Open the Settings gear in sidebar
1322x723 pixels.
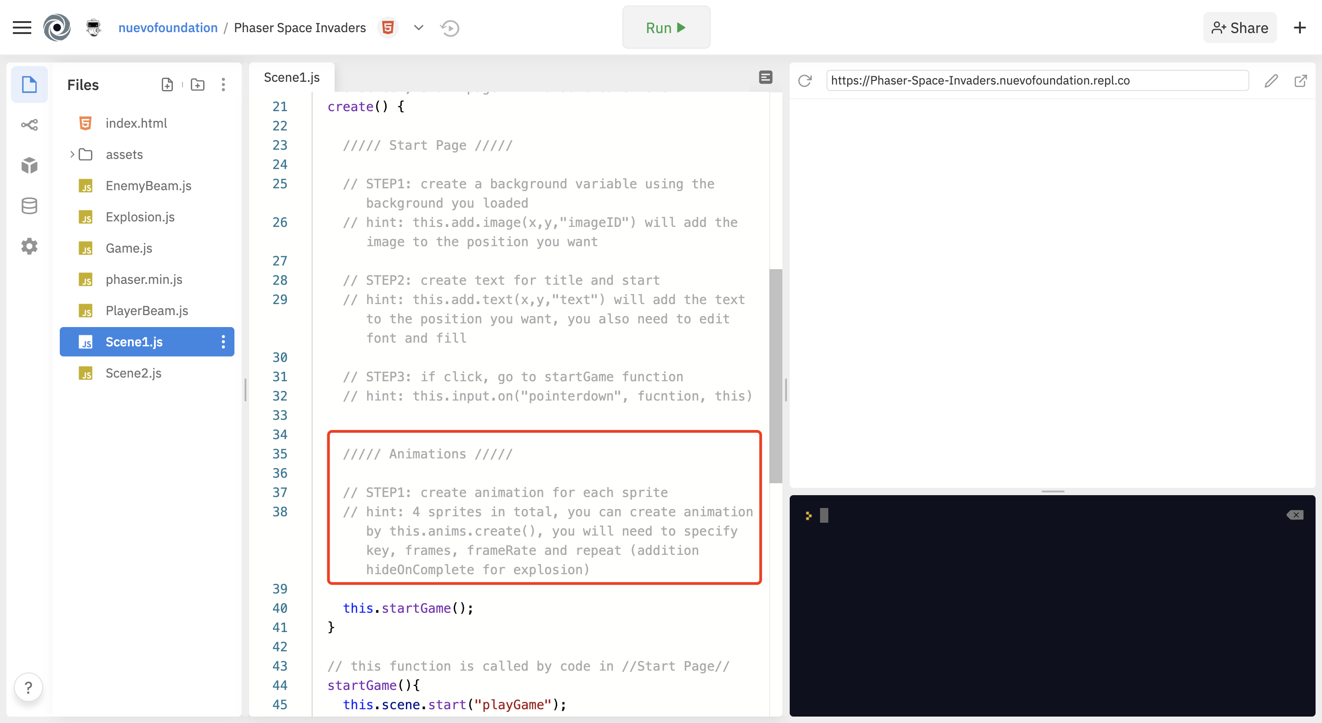coord(29,246)
